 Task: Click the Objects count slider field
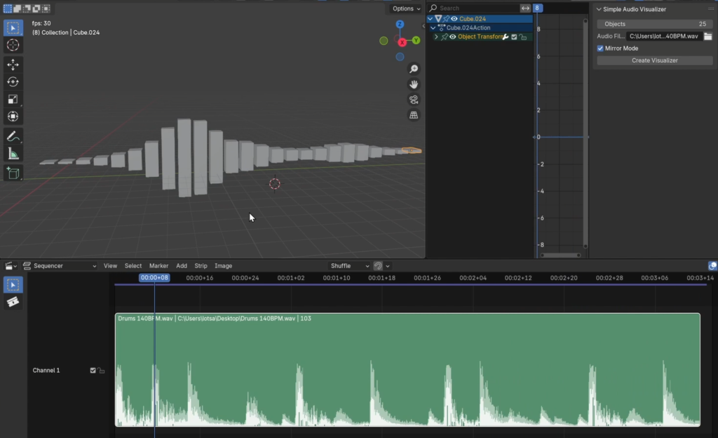pos(654,24)
